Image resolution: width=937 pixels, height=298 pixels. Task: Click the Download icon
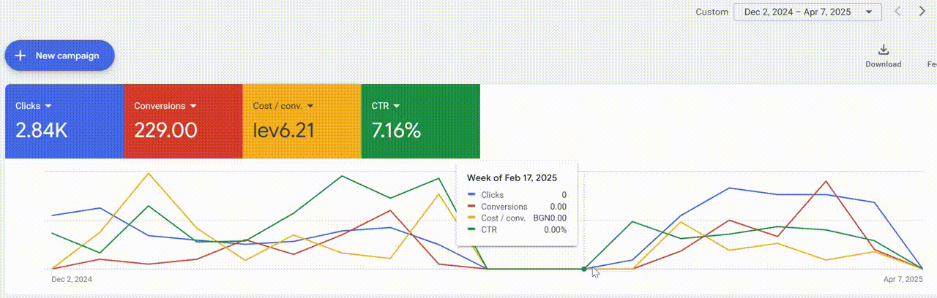coord(883,50)
